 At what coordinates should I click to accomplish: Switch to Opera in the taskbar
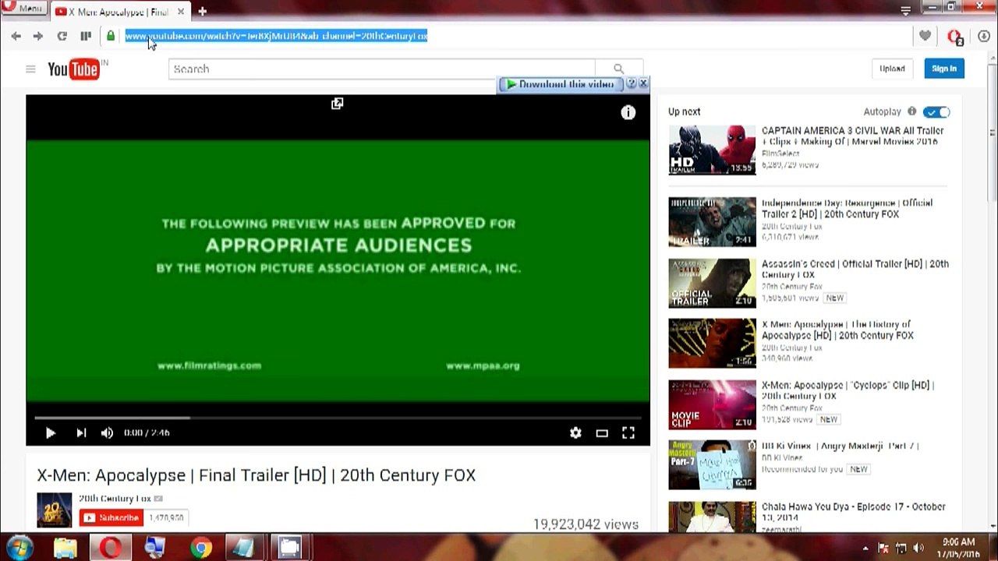(110, 549)
